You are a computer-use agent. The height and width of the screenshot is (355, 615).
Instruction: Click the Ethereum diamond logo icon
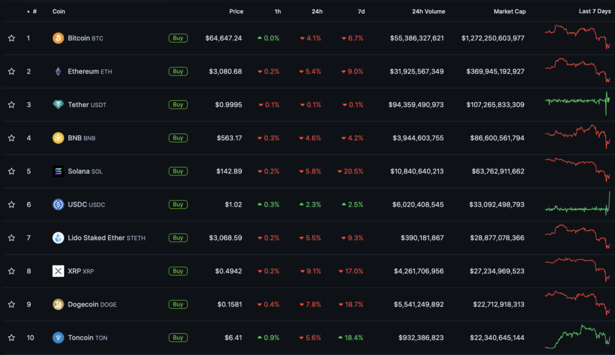click(58, 71)
